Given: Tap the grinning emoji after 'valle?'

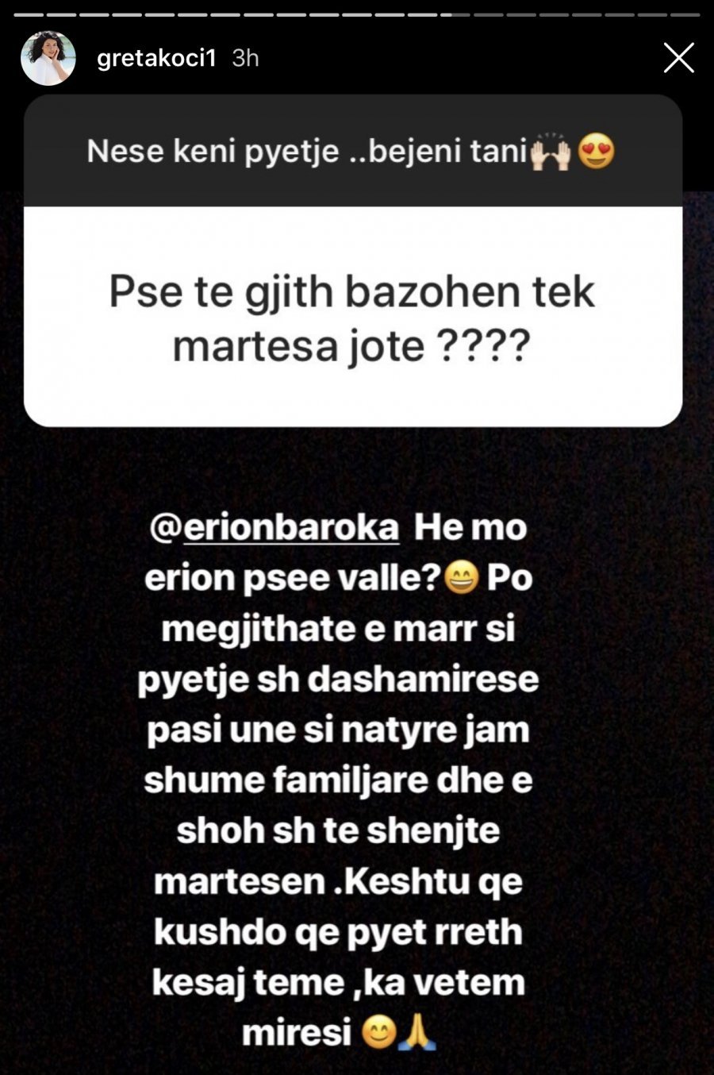Looking at the screenshot, I should coord(461,579).
